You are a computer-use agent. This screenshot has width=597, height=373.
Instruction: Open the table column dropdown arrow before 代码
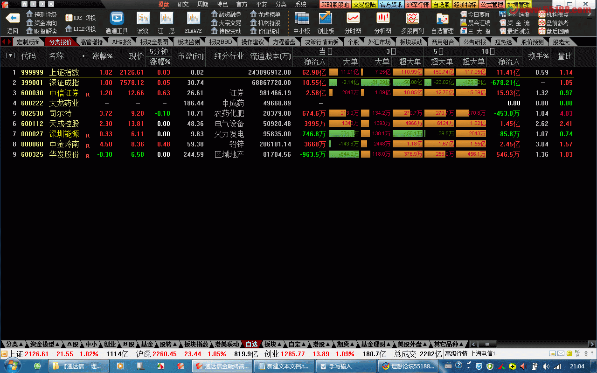pyautogui.click(x=10, y=56)
